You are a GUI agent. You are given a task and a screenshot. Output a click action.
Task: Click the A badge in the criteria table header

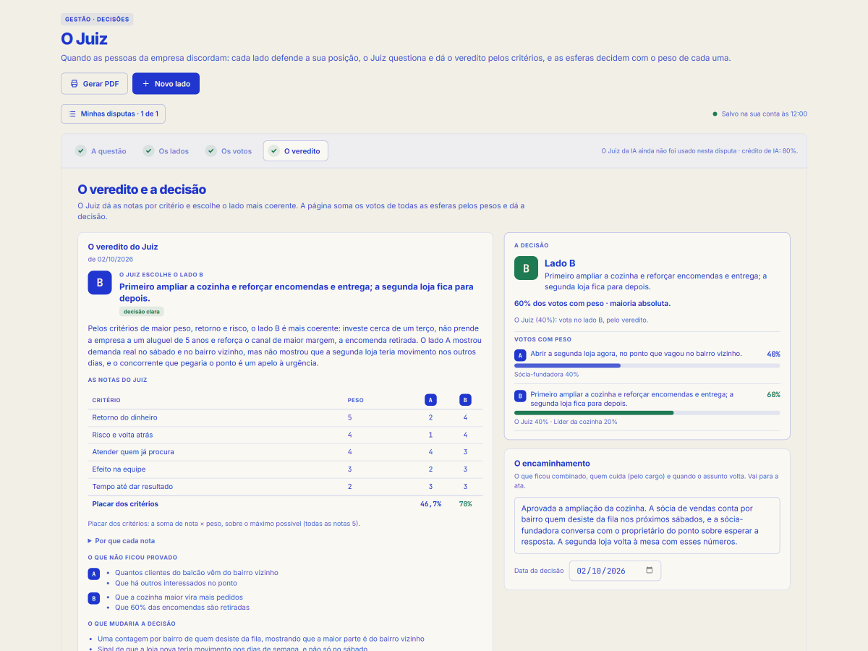(430, 400)
